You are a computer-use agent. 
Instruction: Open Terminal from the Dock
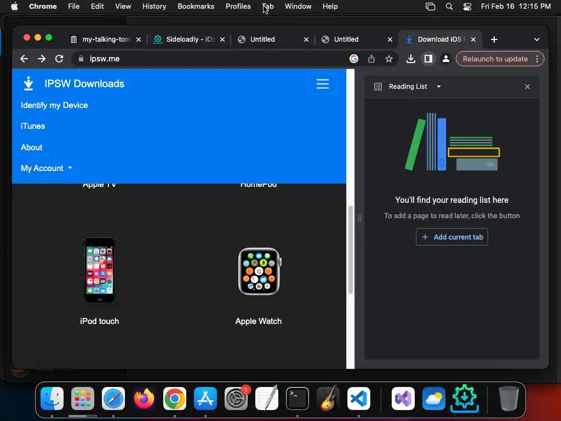coord(297,399)
